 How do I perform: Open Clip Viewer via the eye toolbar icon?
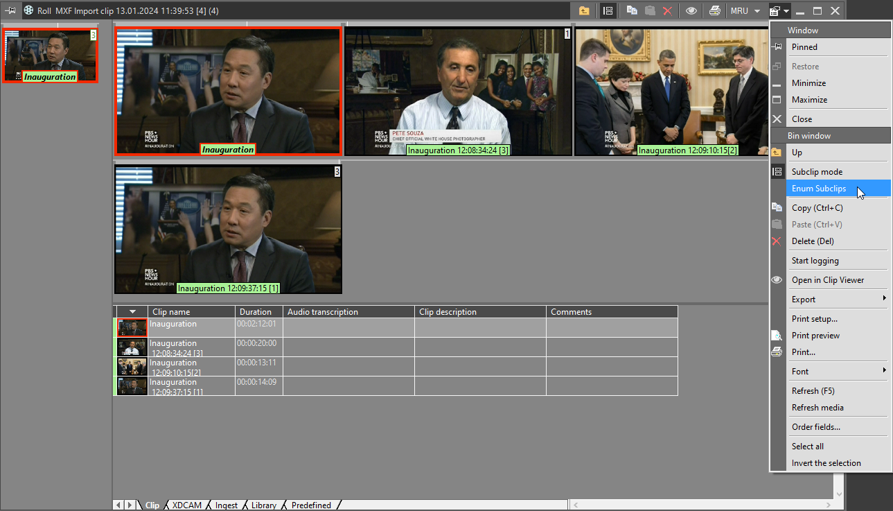coord(691,10)
